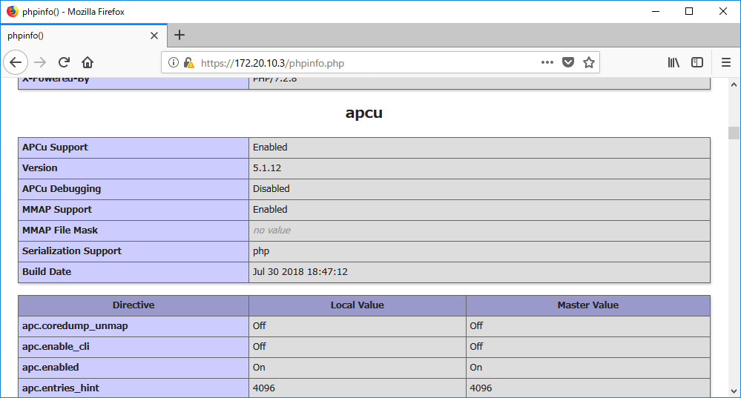Click the Serialization Support label cell
This screenshot has width=741, height=398.
pyautogui.click(x=134, y=251)
